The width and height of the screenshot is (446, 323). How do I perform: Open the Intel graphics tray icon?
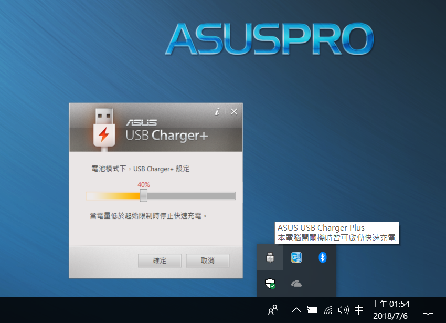(296, 257)
